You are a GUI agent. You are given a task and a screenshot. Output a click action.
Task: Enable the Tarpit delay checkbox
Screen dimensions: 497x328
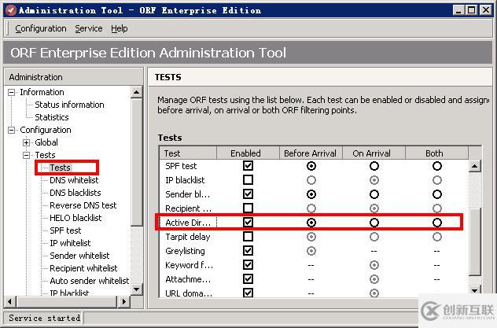tap(248, 237)
